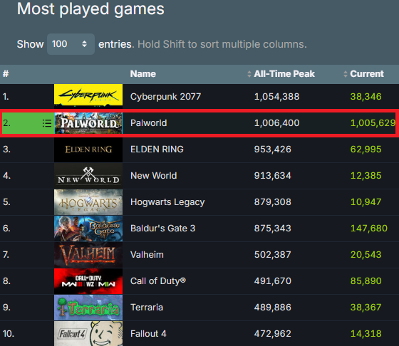Open the ELDEN RING name link

point(157,150)
